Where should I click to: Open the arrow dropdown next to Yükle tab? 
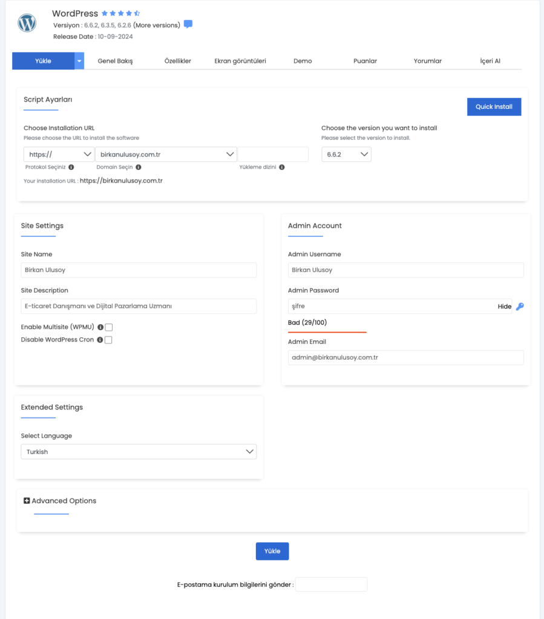coord(79,61)
